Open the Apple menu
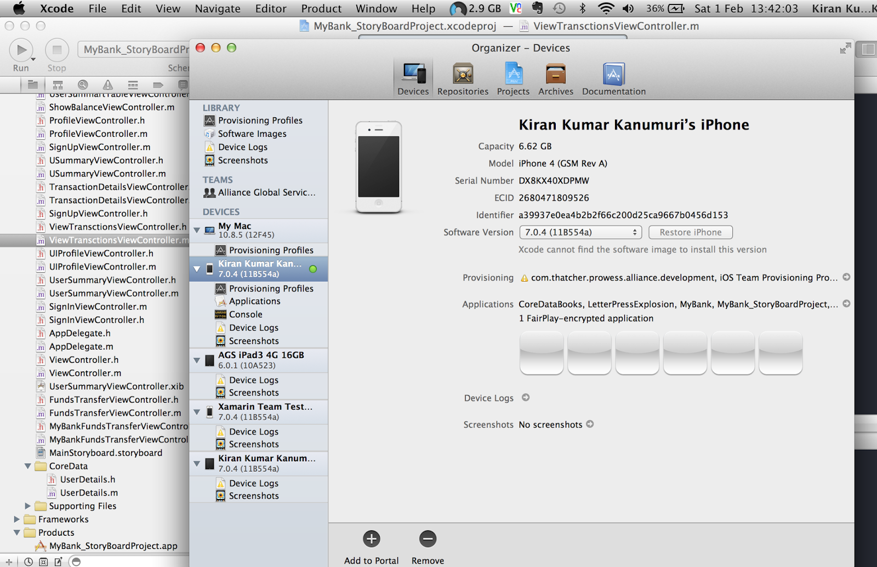The width and height of the screenshot is (877, 567). (x=19, y=8)
